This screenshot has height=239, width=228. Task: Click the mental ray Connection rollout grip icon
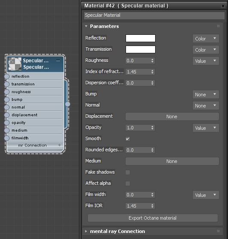[218, 231]
